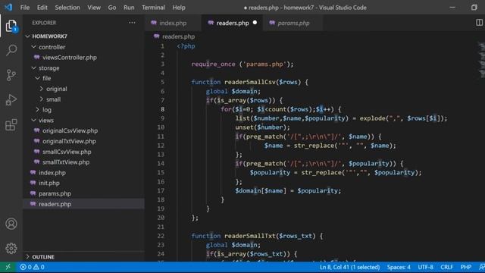Click Ln 8, Col 41 status entry
Screen dimensions: 485x273
click(x=349, y=267)
